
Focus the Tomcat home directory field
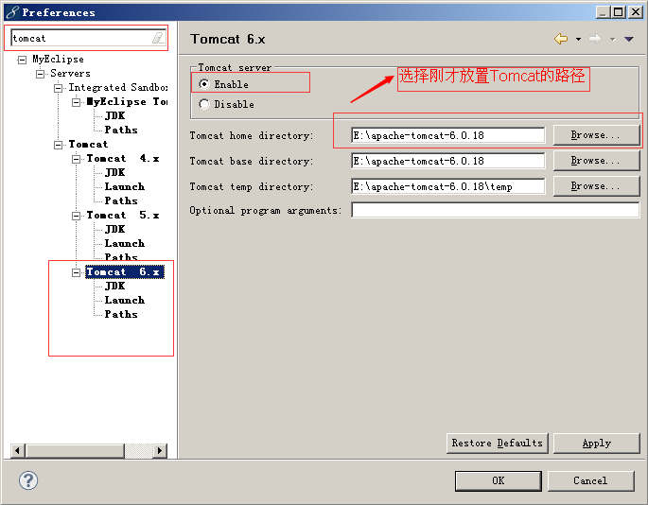click(448, 135)
